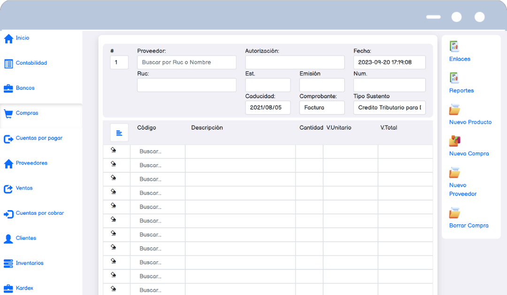Open the Reportes icon
The width and height of the screenshot is (507, 295).
click(454, 78)
